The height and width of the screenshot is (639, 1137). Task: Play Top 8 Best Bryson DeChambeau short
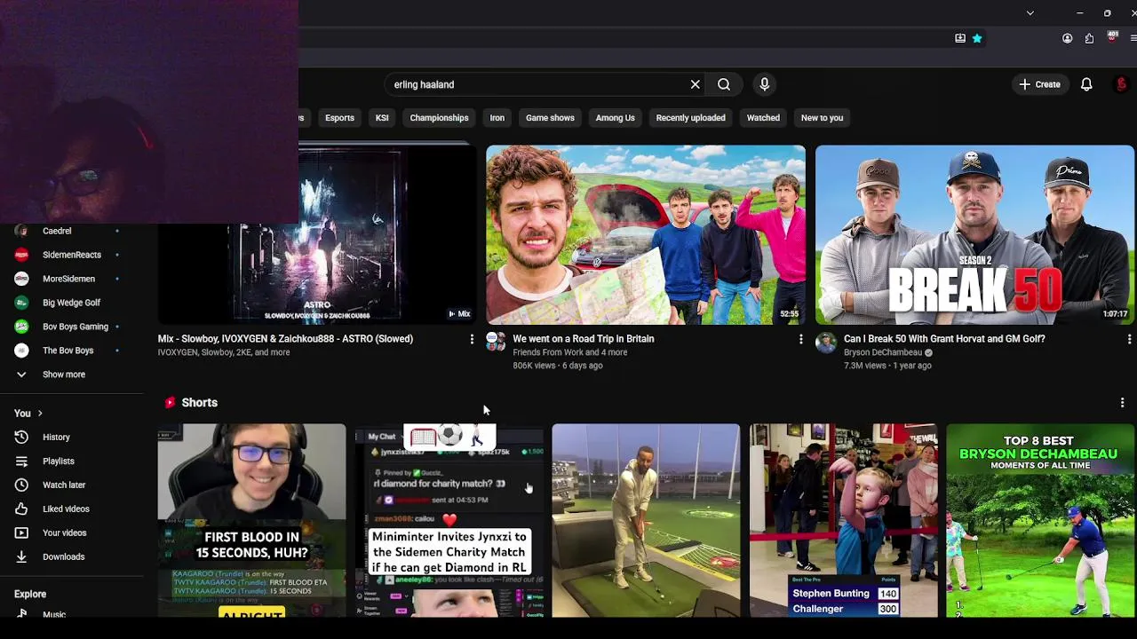[x=1040, y=520]
